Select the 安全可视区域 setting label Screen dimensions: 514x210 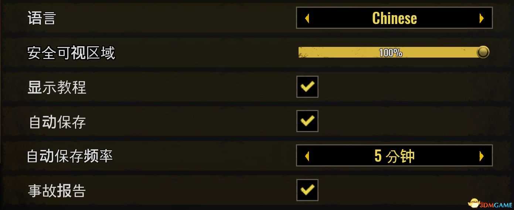tap(71, 53)
